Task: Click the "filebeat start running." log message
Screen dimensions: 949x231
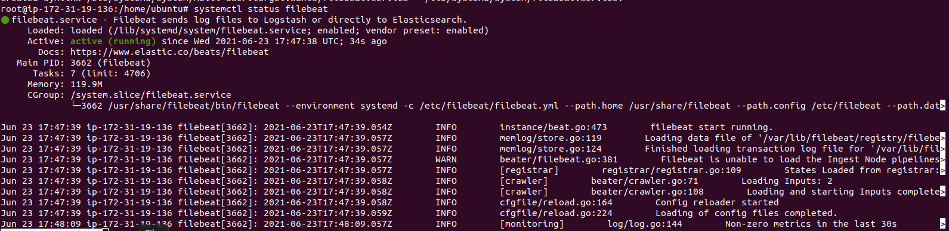Action: tap(712, 127)
